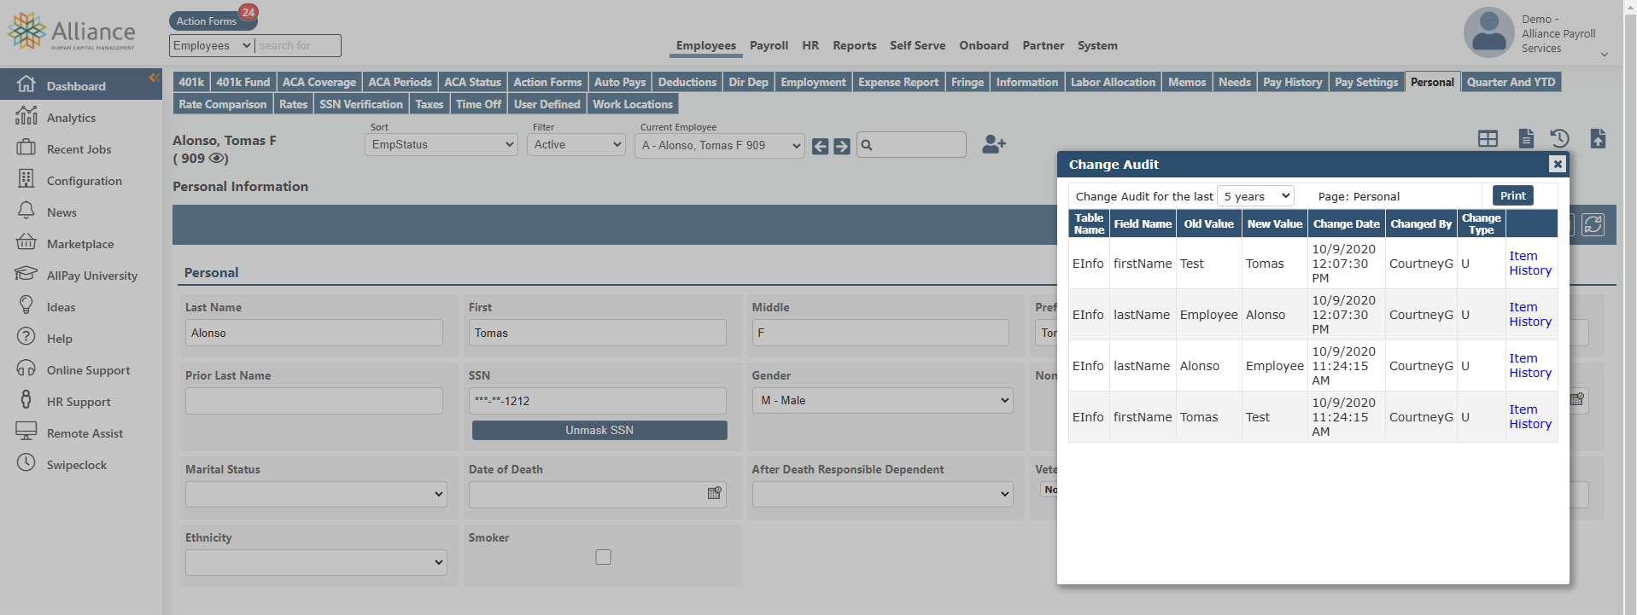
Task: Click the top 'search for' input field
Action: pos(298,46)
